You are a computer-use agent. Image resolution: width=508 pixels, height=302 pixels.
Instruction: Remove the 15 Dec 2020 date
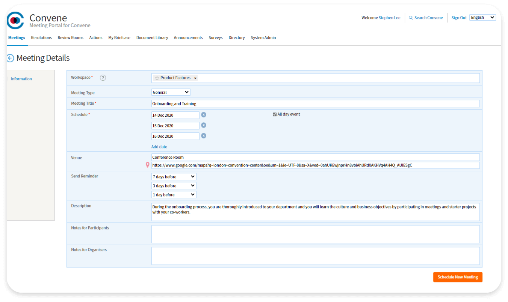coord(204,125)
